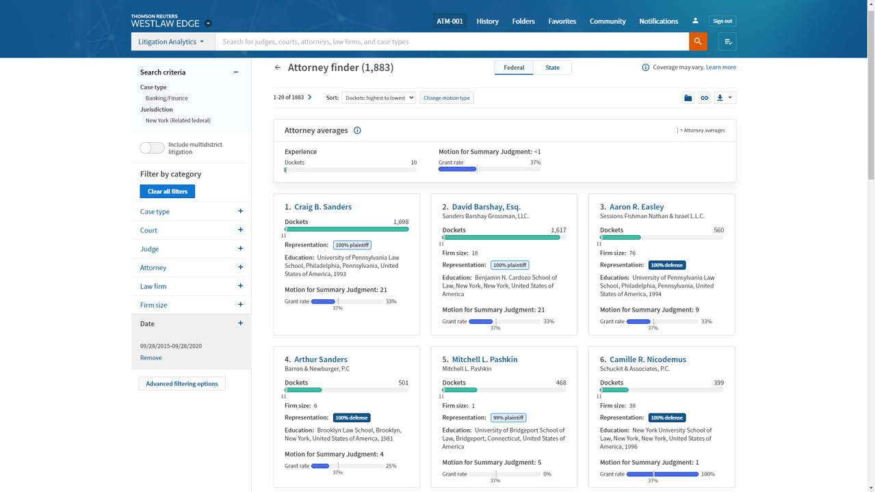Open the Folders menu
The image size is (875, 492).
523,21
